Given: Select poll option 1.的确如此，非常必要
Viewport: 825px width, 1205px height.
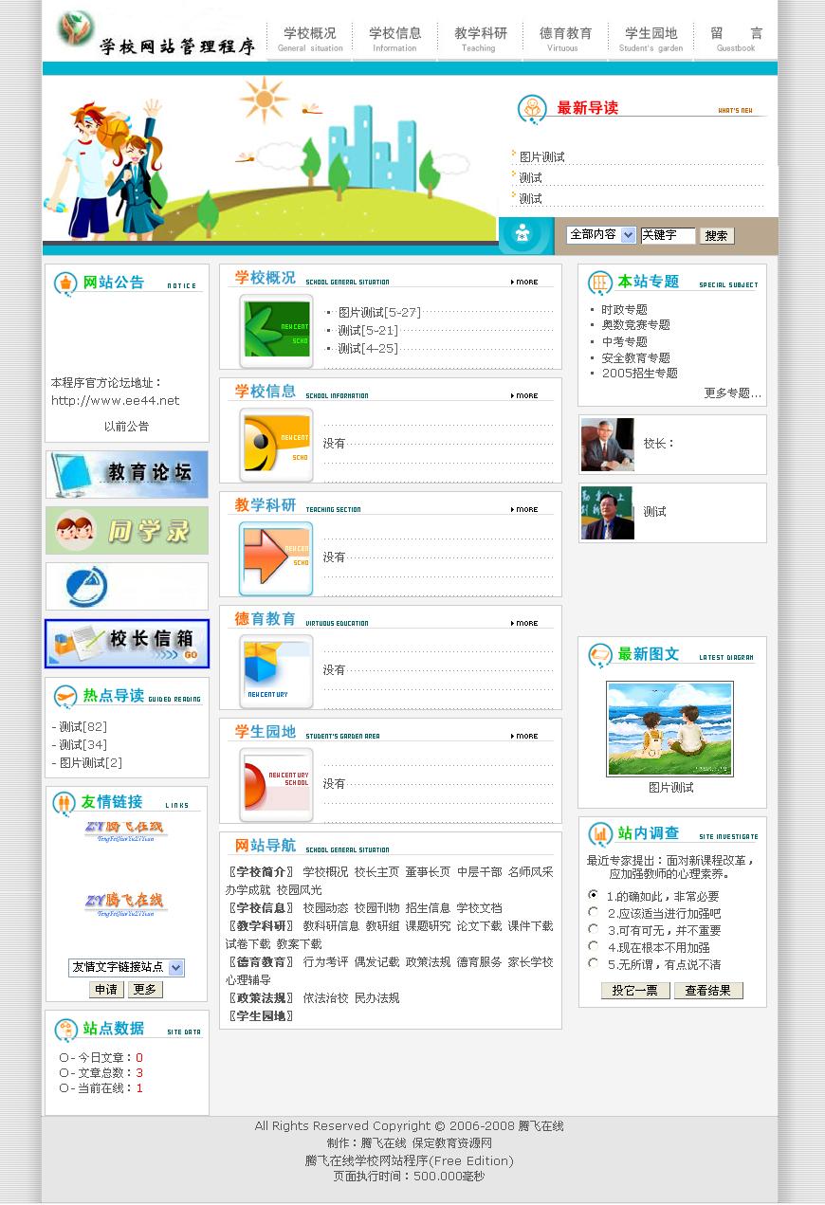Looking at the screenshot, I should point(594,895).
